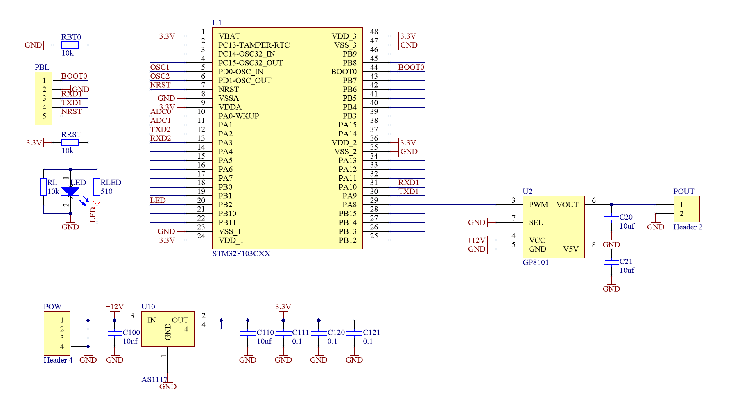The width and height of the screenshot is (731, 406).
Task: Click the LED net label at pin 20
Action: tap(158, 200)
